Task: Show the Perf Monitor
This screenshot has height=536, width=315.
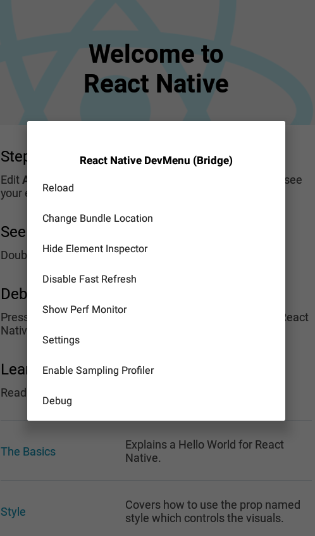Action: tap(156, 310)
